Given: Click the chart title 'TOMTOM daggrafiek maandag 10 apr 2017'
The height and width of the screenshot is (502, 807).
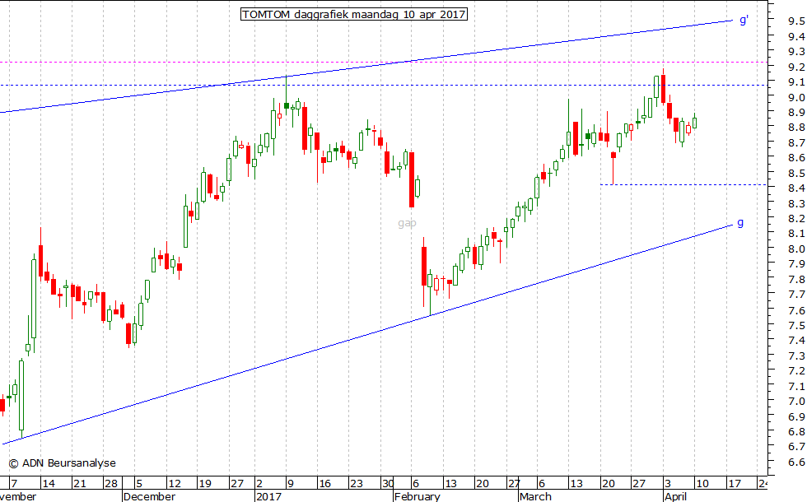Looking at the screenshot, I should click(353, 15).
